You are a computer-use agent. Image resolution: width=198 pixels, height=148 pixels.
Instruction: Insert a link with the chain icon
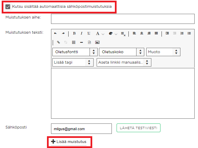[58, 42]
